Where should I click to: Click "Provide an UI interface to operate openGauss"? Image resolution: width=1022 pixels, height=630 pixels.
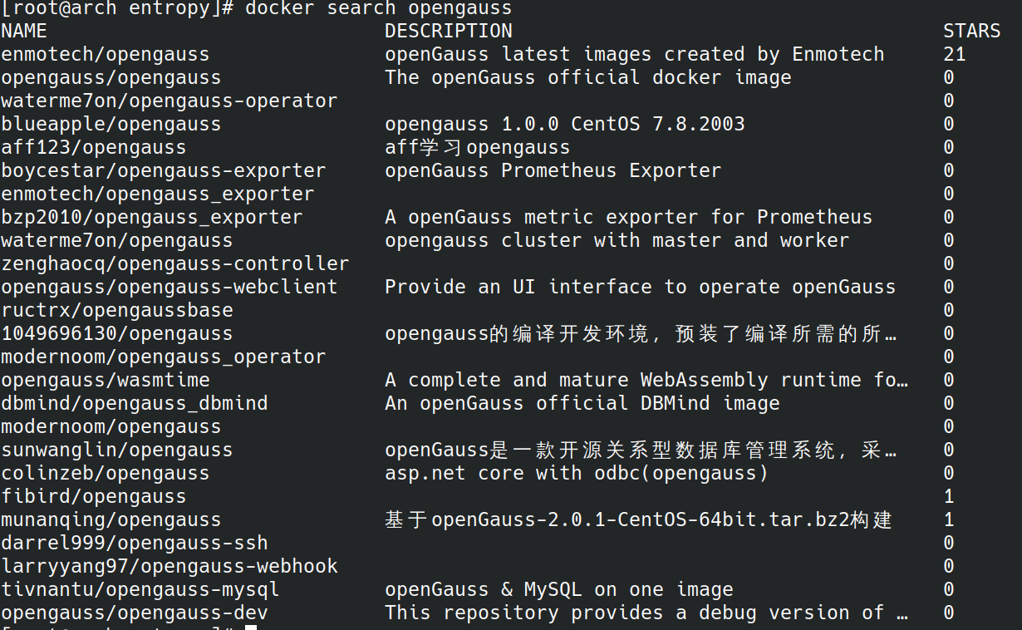pyautogui.click(x=641, y=288)
